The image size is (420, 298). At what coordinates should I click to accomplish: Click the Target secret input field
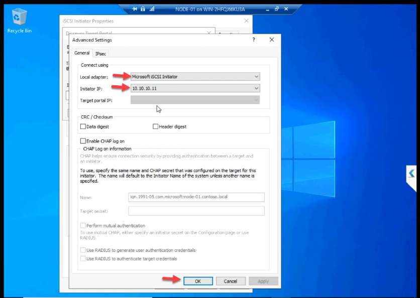[x=196, y=211]
